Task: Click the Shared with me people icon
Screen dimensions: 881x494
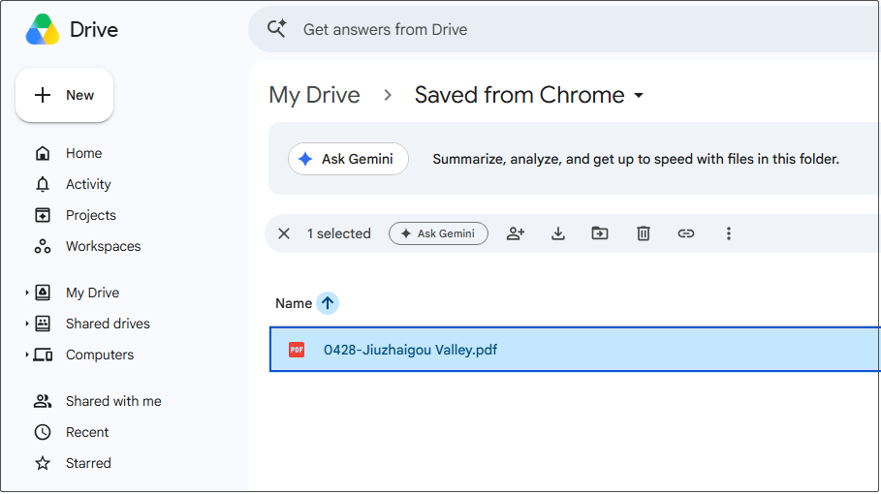Action: pyautogui.click(x=43, y=401)
